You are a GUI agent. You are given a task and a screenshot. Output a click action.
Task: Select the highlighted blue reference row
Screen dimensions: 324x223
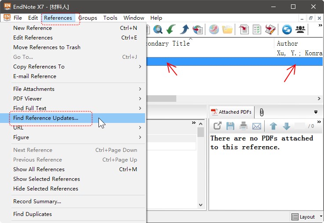(x=234, y=62)
